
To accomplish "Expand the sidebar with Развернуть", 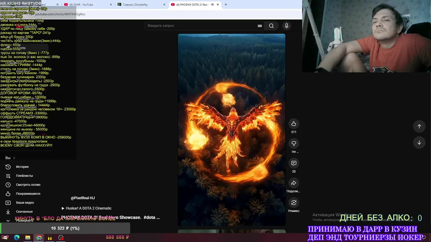I will pyautogui.click(x=24, y=220).
